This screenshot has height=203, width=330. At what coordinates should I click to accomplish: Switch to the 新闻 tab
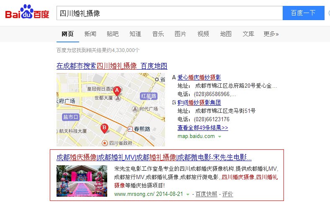pos(90,34)
